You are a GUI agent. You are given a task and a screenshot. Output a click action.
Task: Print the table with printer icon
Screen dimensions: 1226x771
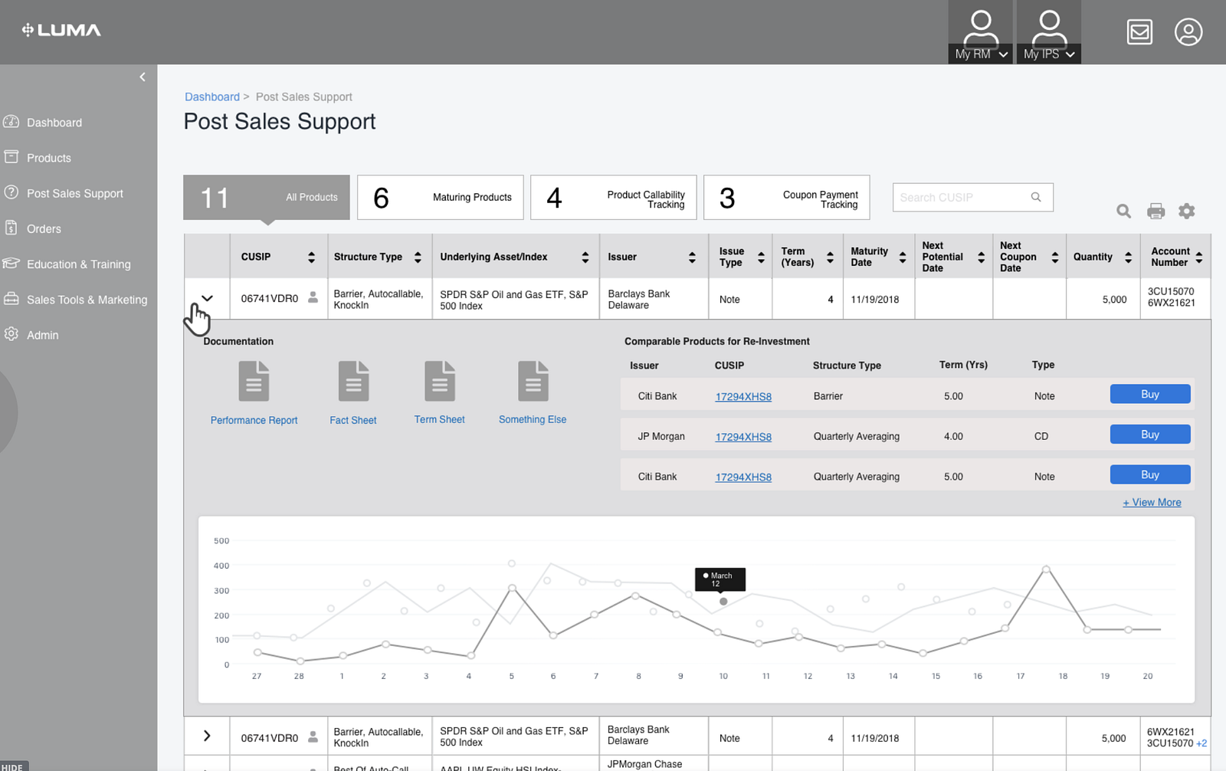[x=1156, y=211]
